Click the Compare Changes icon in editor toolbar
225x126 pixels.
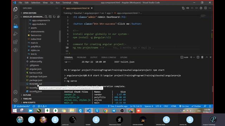pos(183,8)
